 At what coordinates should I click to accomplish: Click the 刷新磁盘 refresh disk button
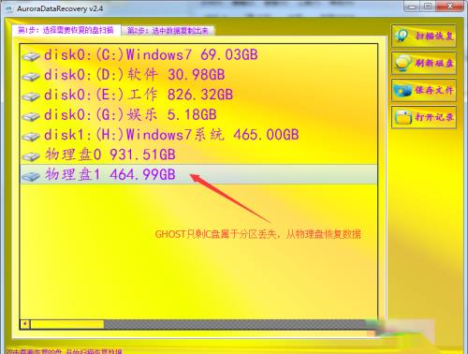[424, 63]
